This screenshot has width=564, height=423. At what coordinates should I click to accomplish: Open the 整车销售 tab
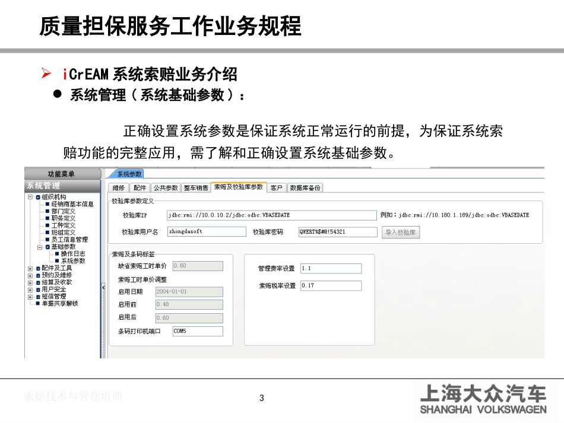tap(196, 187)
